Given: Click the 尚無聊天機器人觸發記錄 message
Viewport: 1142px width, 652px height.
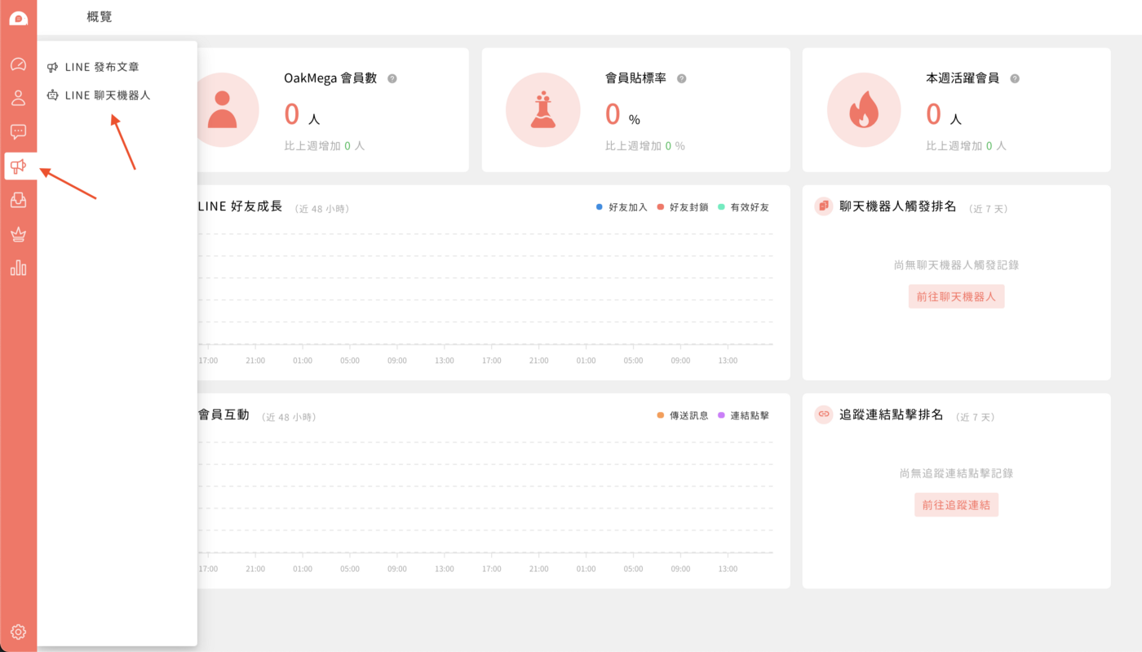Looking at the screenshot, I should click(956, 265).
